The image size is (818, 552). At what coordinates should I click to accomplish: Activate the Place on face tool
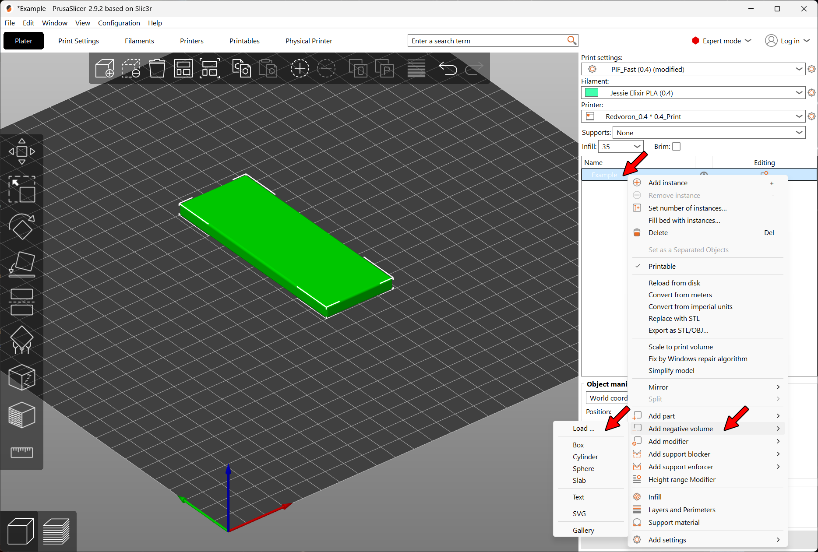[22, 264]
